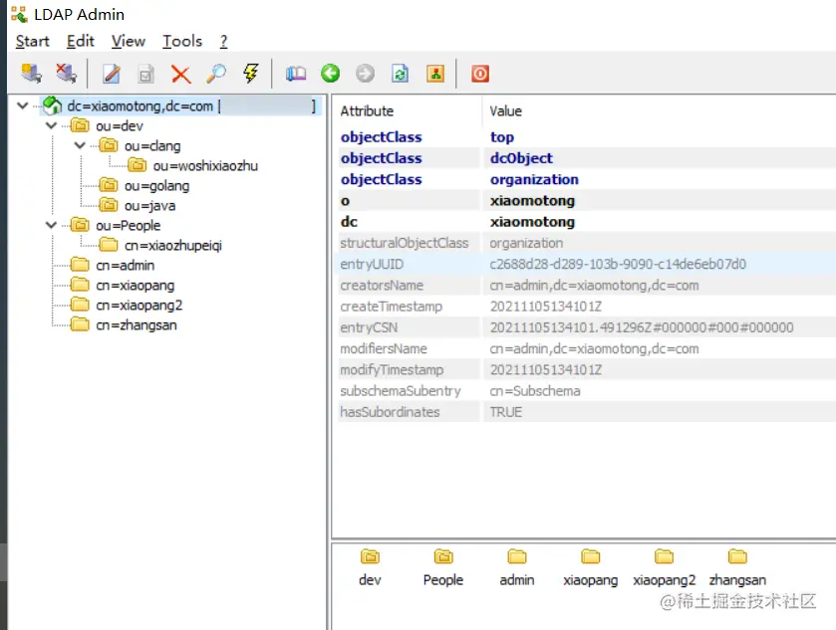
Task: Select cn=xiaopang in the tree
Action: 135,286
